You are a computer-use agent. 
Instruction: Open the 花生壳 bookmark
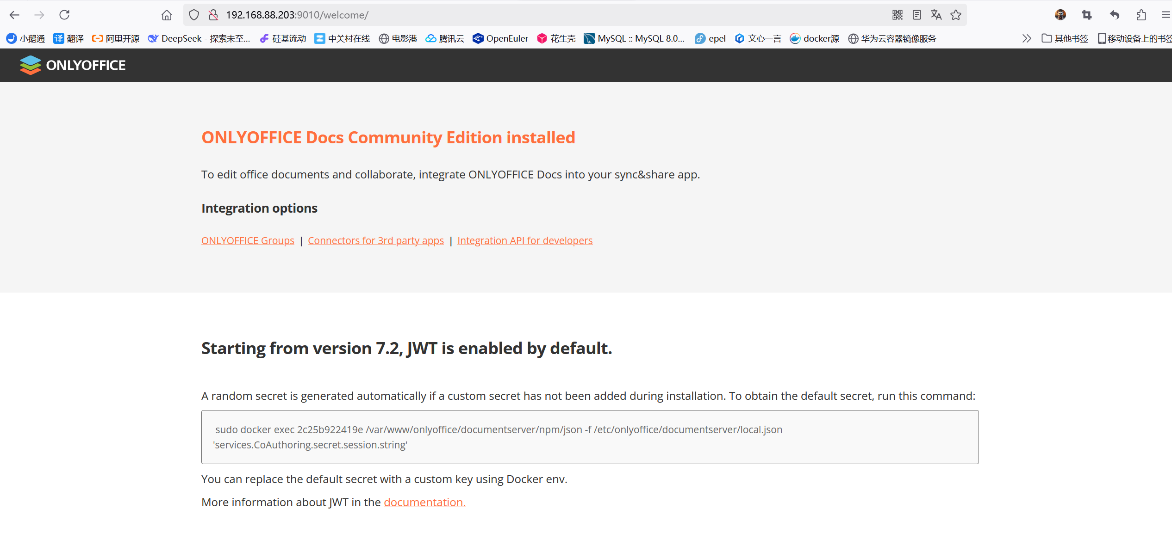(556, 38)
